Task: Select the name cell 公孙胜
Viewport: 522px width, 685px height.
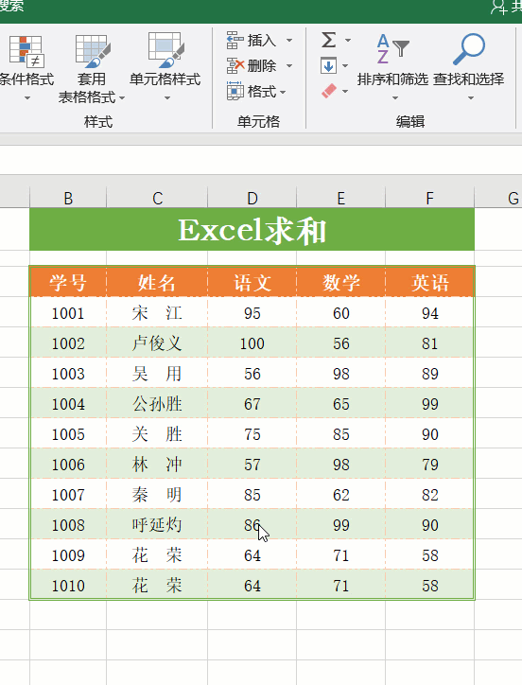Action: click(x=157, y=403)
